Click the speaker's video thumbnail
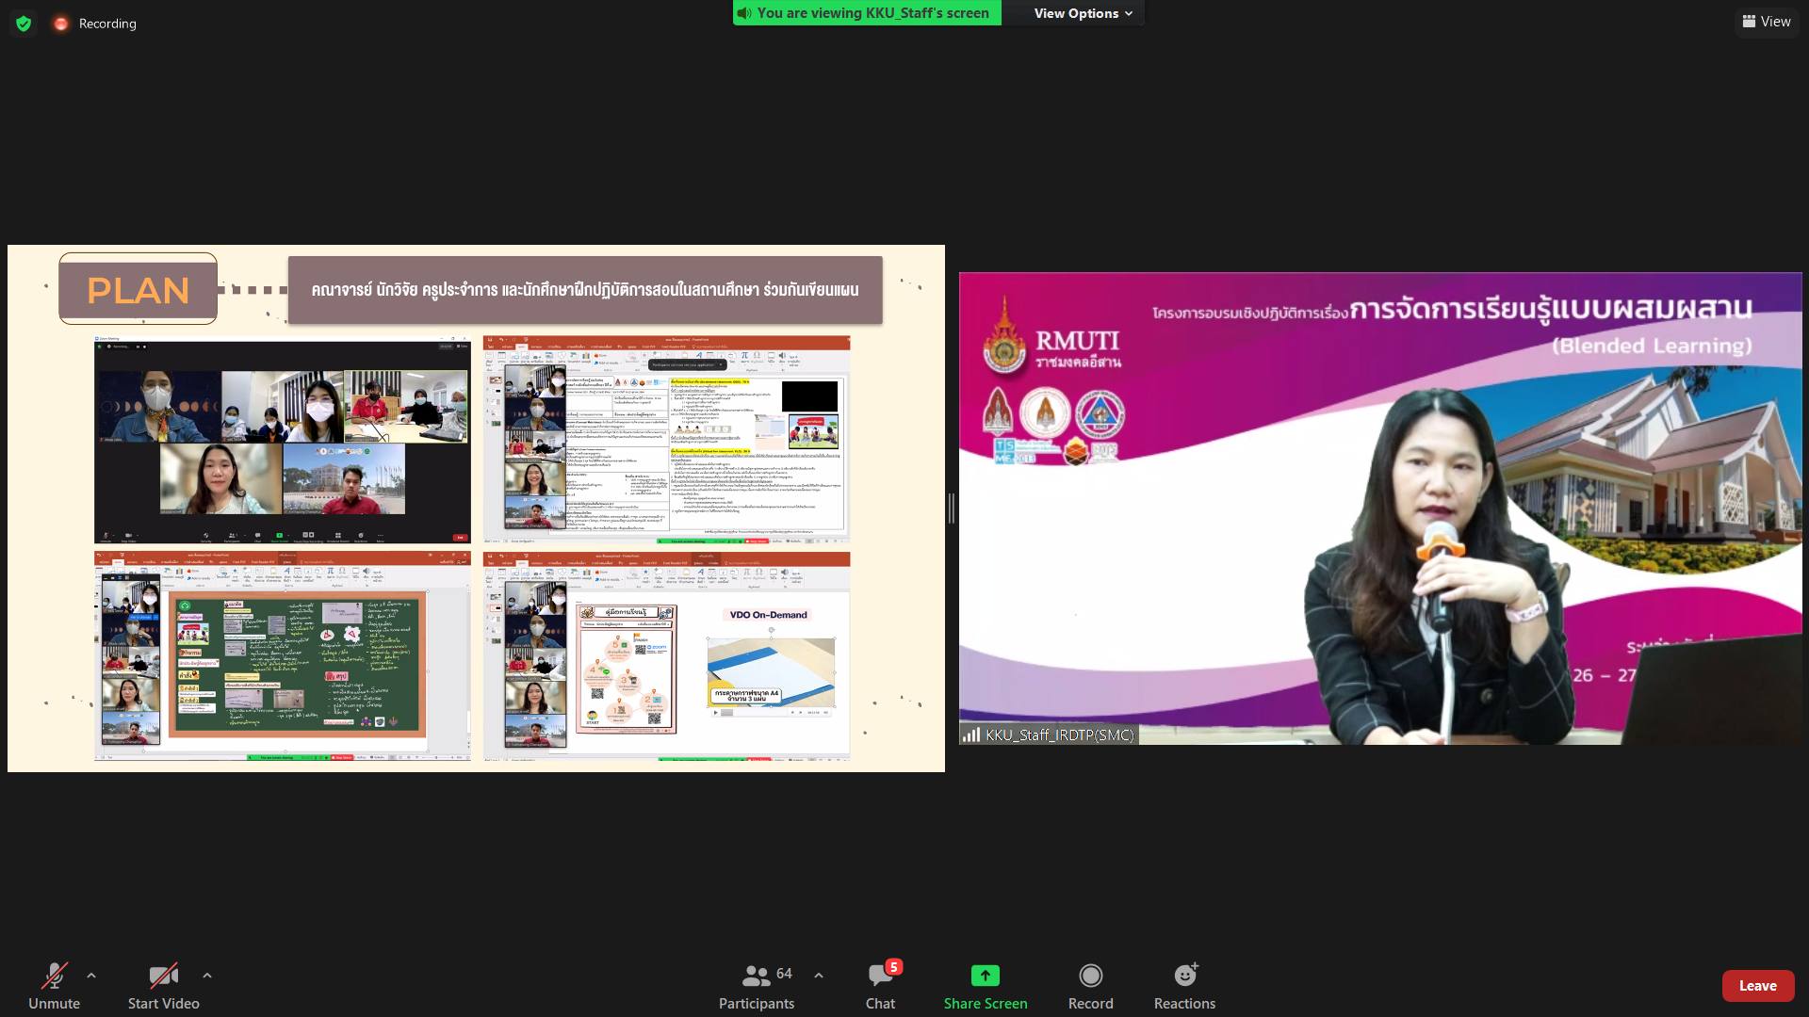Screen dimensions: 1809x1017 click(x=1379, y=508)
